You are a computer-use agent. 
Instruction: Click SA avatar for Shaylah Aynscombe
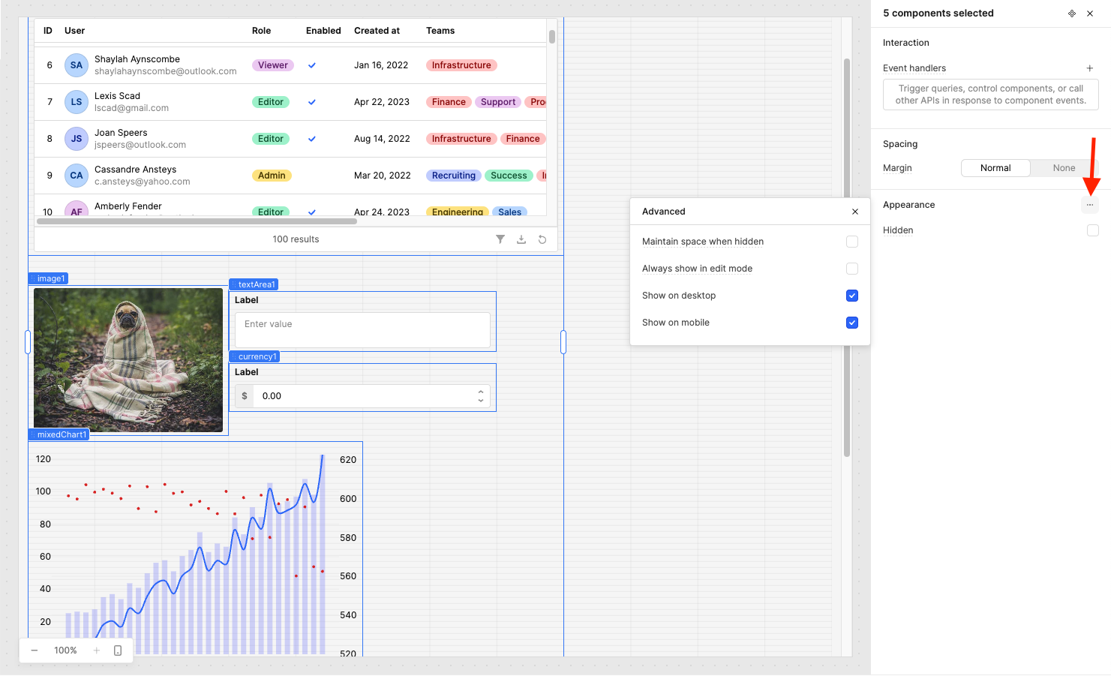[77, 65]
